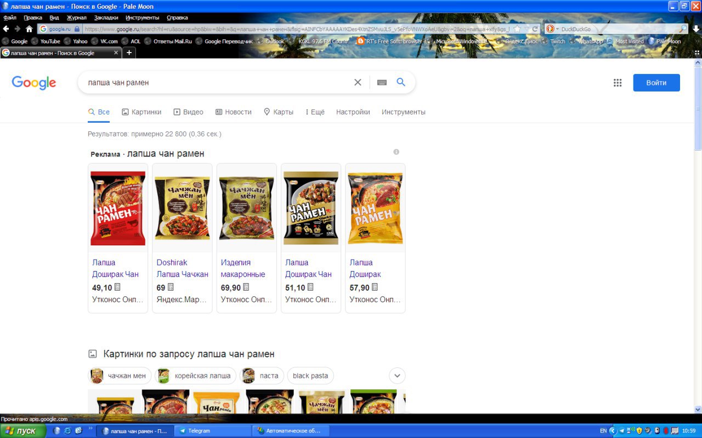Screen dimensions: 702x438
Task: Select the чачжан мен image filter chip
Action: click(x=120, y=376)
